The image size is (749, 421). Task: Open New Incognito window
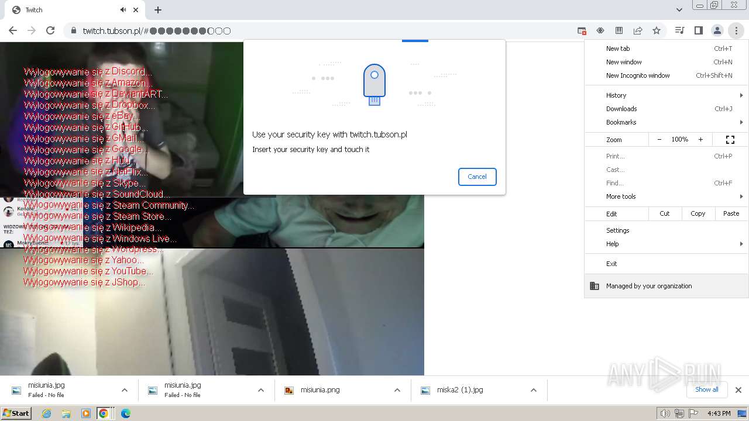coord(666,75)
